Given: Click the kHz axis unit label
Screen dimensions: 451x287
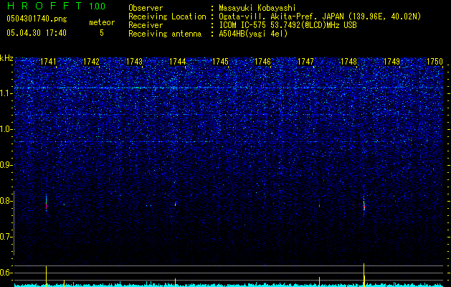Looking at the screenshot, I should (x=6, y=58).
